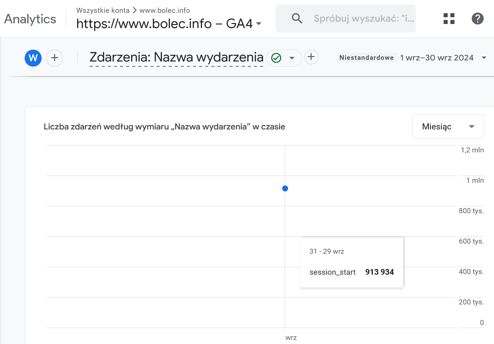The image size is (494, 344).
Task: Click the Niestandardowe date range label
Action: point(367,58)
